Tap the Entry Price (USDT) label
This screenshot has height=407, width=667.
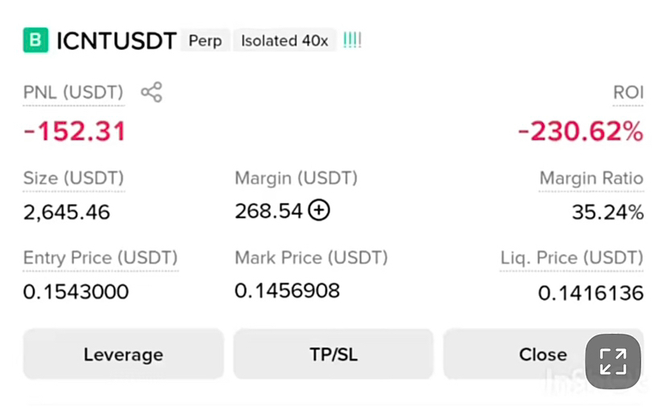tap(101, 258)
